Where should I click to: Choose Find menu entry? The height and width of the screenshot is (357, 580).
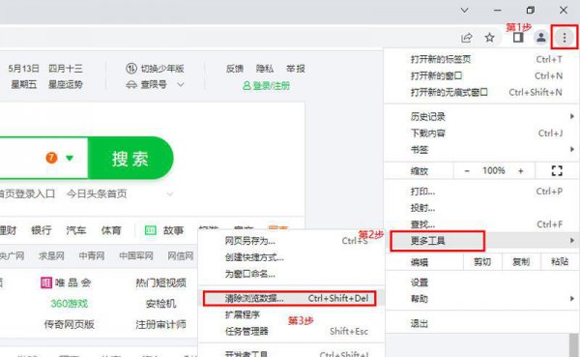[x=481, y=224]
